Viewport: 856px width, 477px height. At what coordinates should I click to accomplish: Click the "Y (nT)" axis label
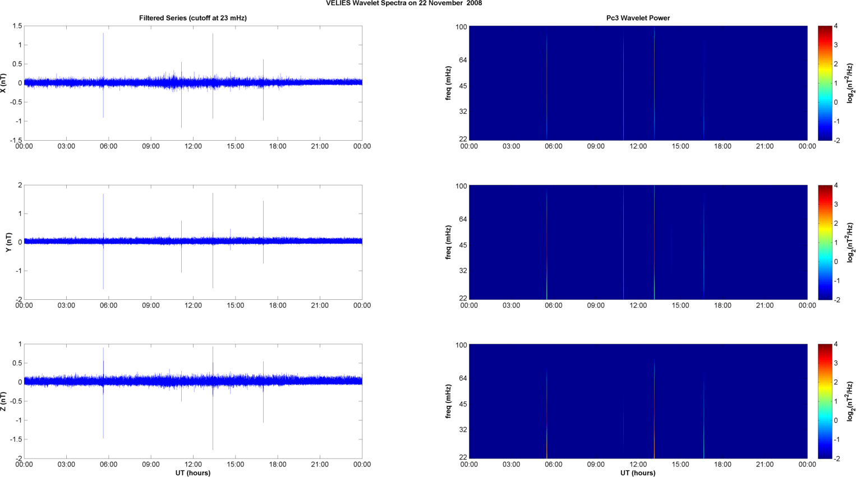(8, 242)
